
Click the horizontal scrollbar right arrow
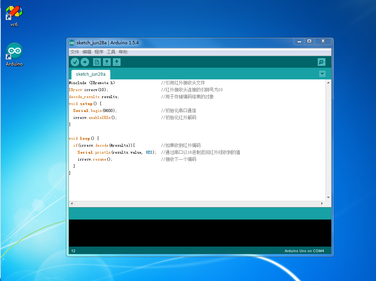click(322, 203)
